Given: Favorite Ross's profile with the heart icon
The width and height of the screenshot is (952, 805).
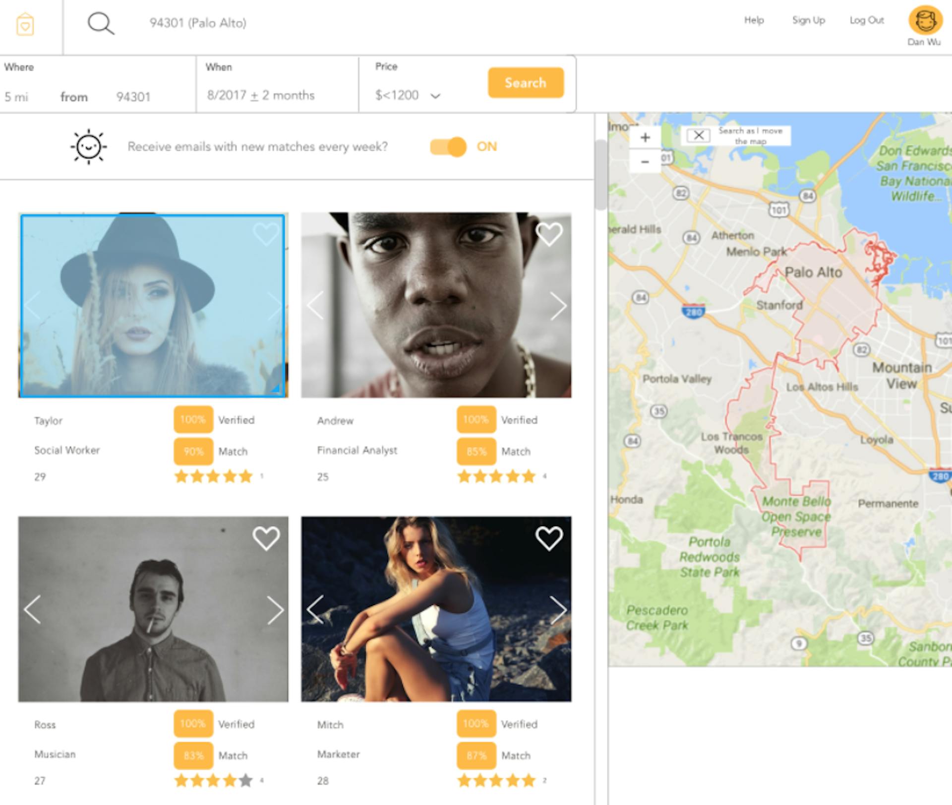Looking at the screenshot, I should point(266,538).
